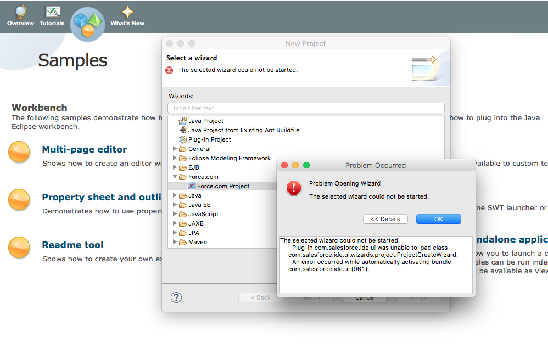
Task: Open the Property sheet and outline link
Action: coord(102,198)
